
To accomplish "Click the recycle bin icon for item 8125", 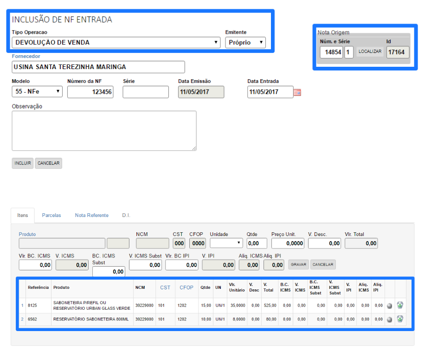I will tap(400, 305).
